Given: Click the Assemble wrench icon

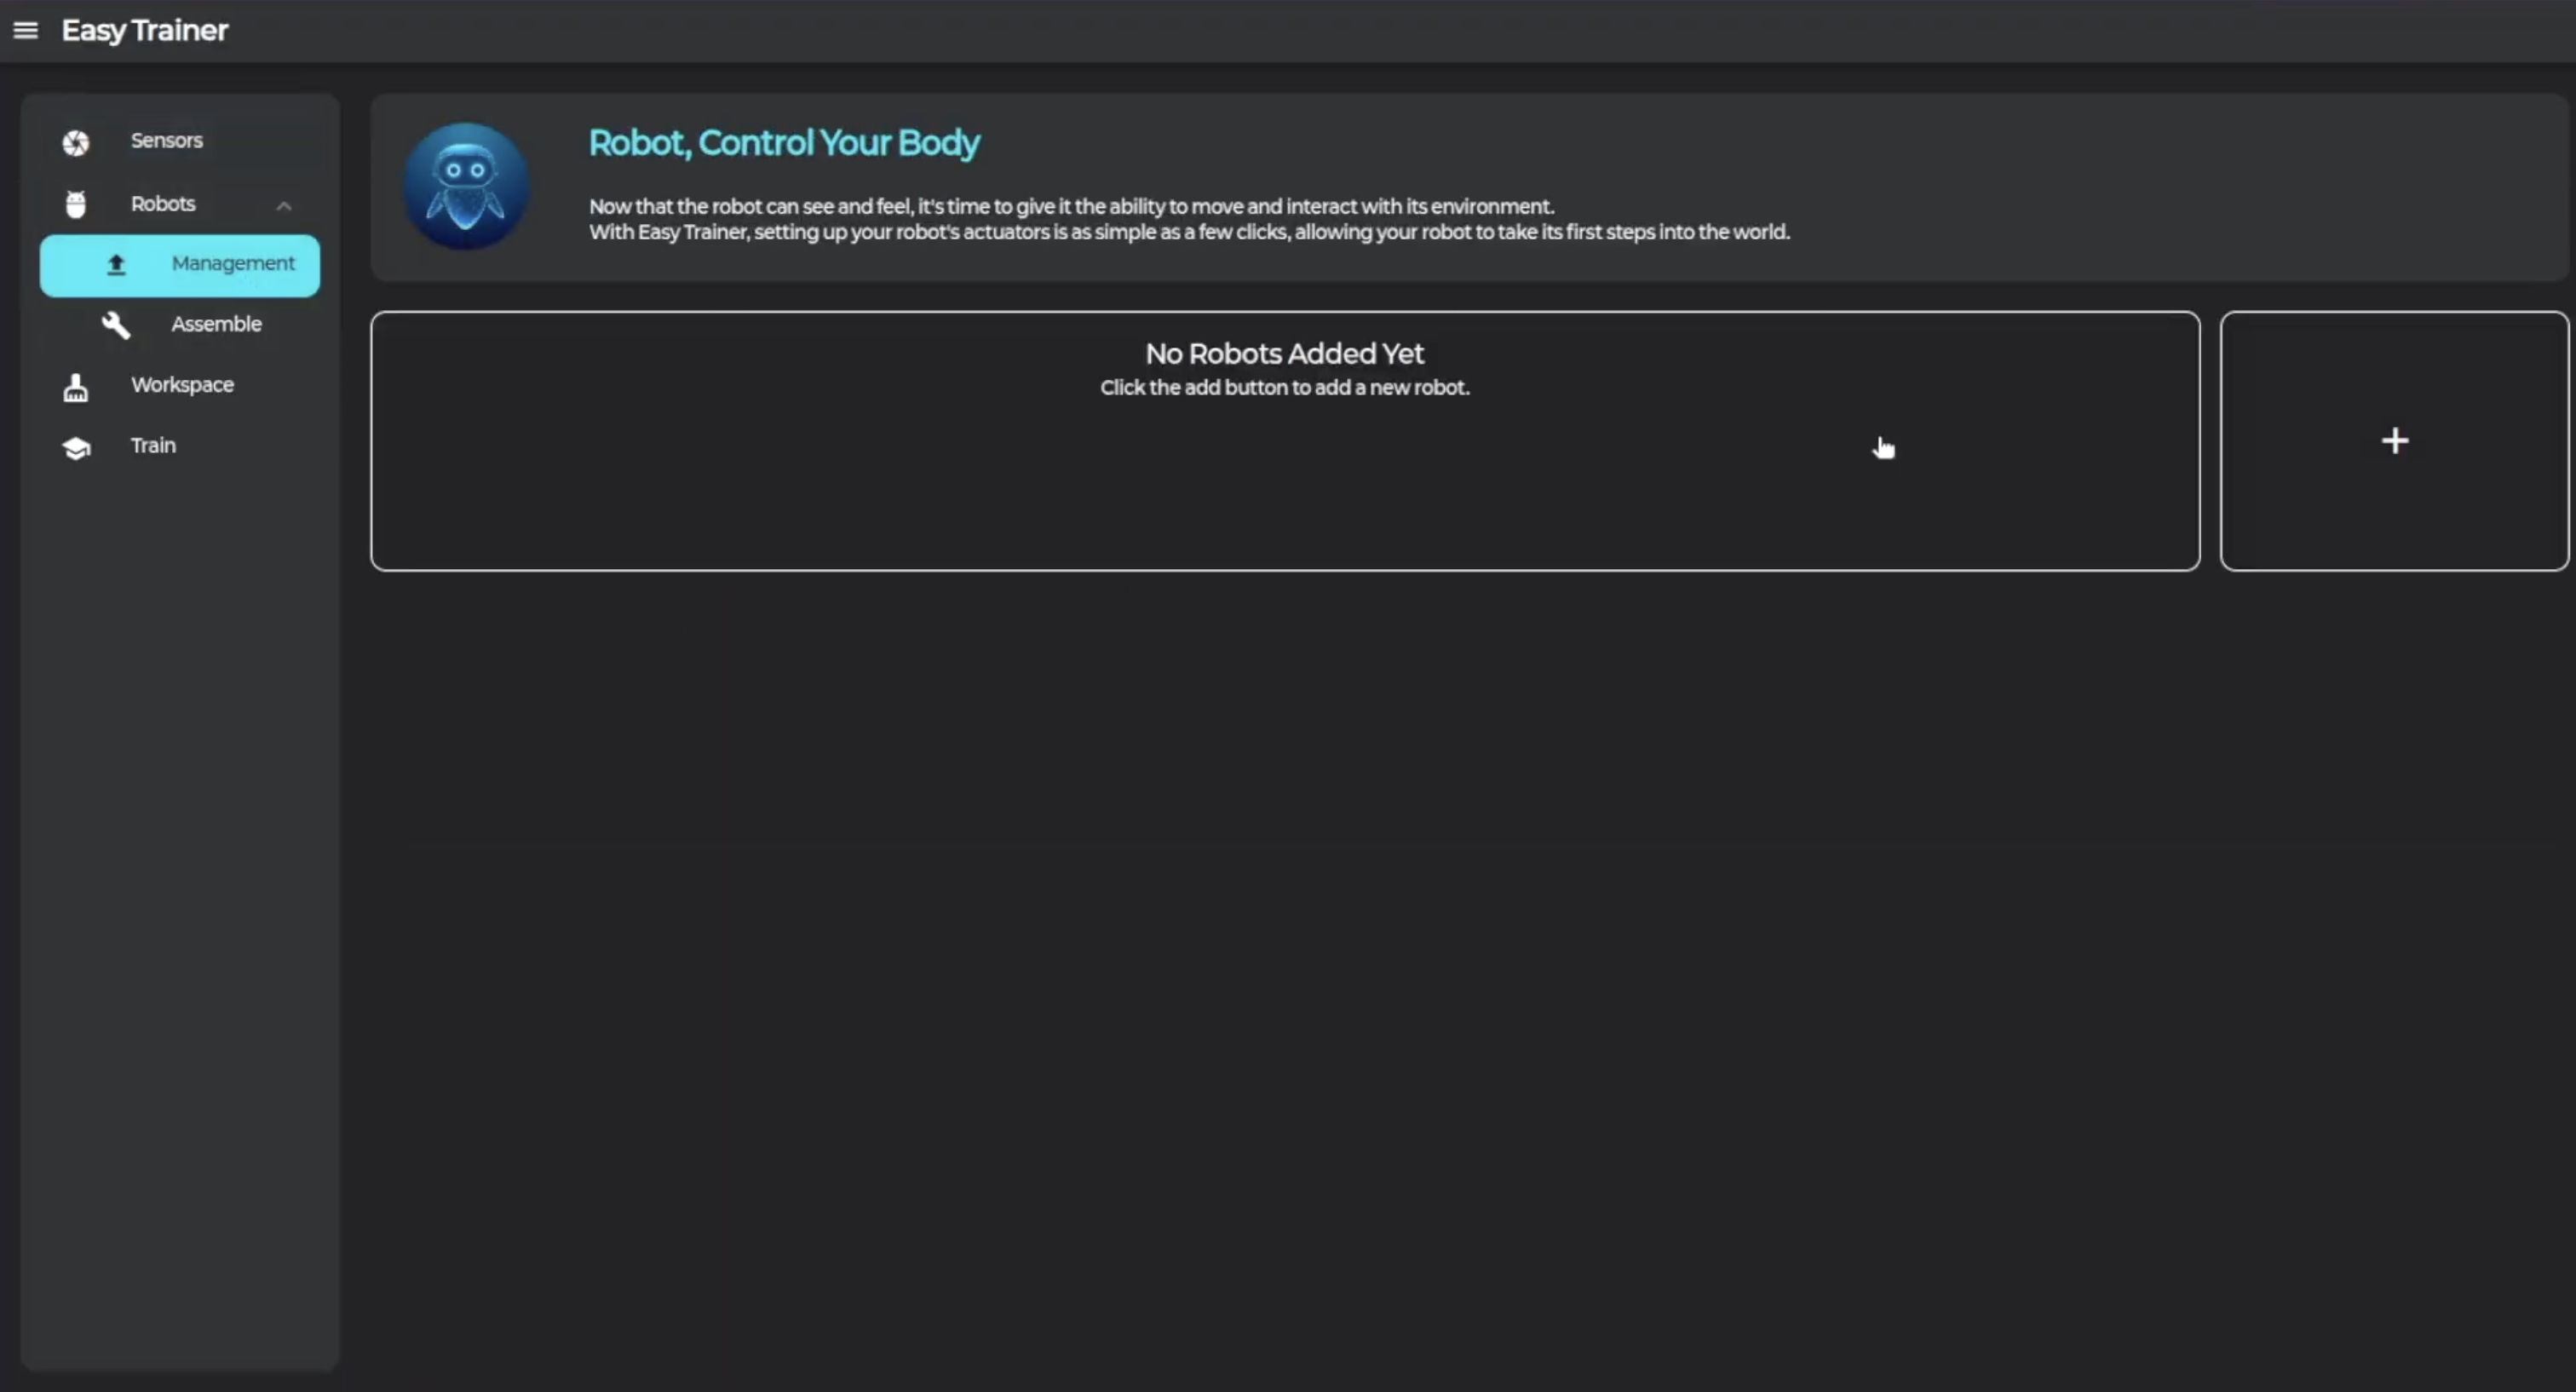Looking at the screenshot, I should 116,325.
